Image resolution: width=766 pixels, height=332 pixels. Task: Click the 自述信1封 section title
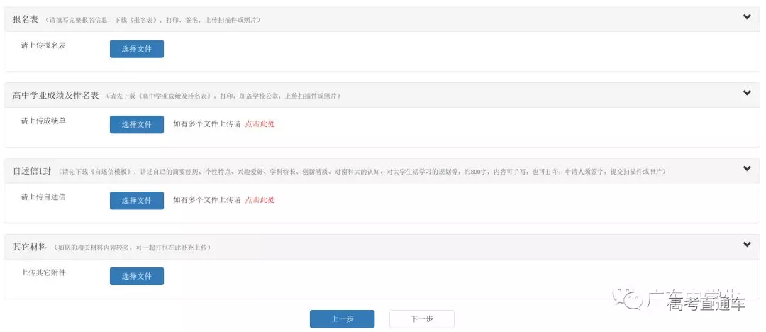[33, 171]
